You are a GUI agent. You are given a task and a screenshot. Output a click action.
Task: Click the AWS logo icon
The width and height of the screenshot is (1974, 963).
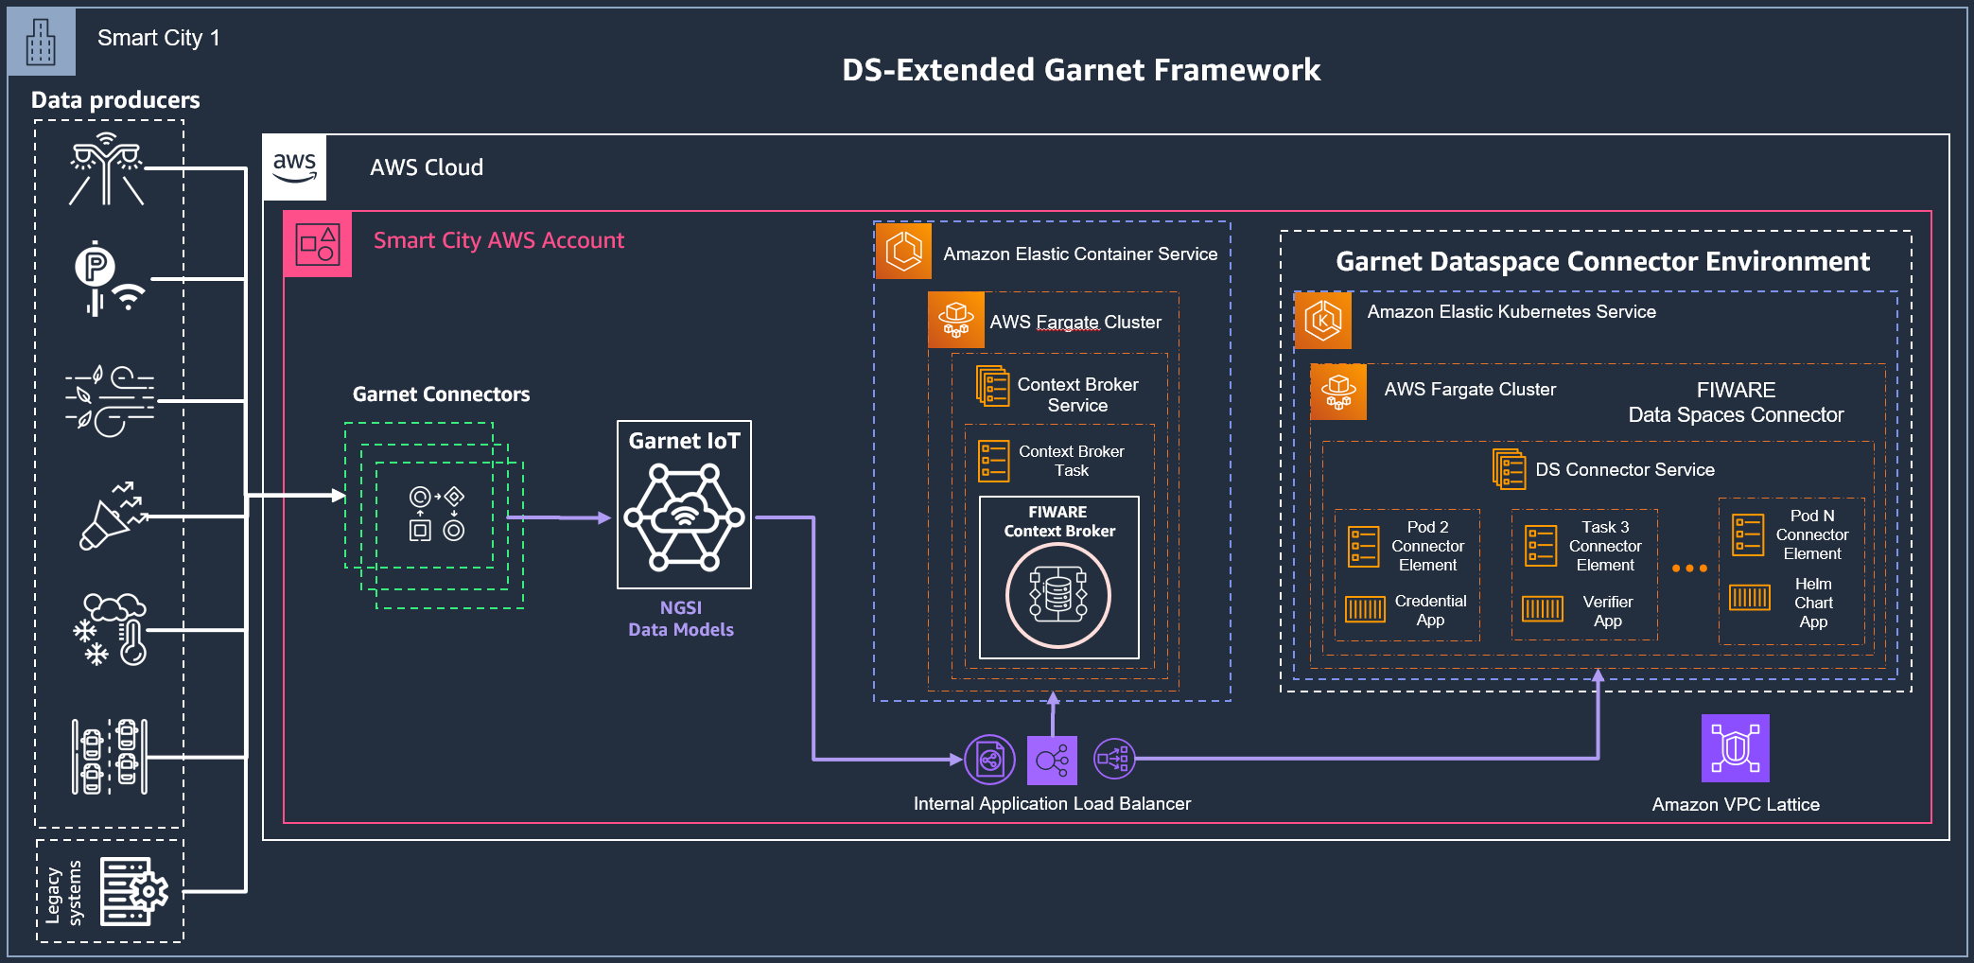point(294,167)
